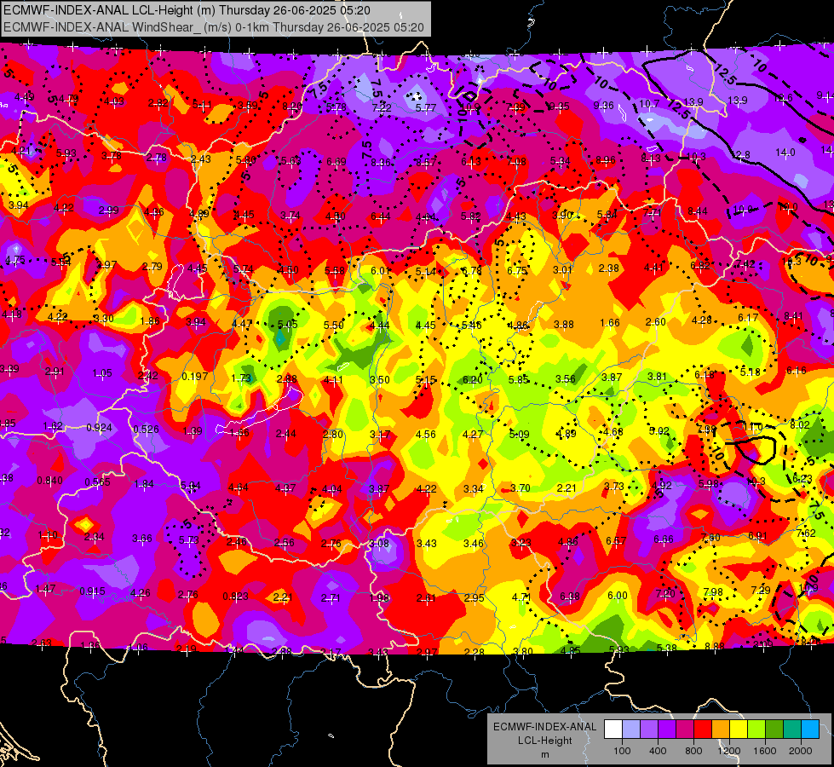Select the '3.70' value on the map
The height and width of the screenshot is (767, 834).
pyautogui.click(x=521, y=487)
